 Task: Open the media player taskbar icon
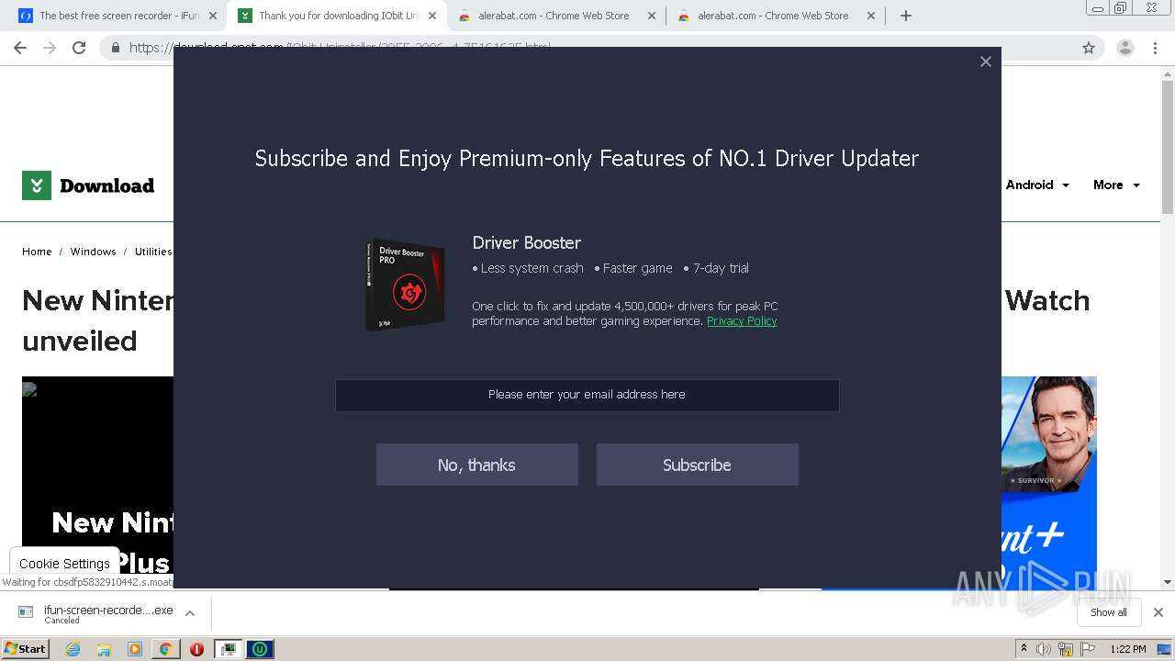click(x=135, y=649)
